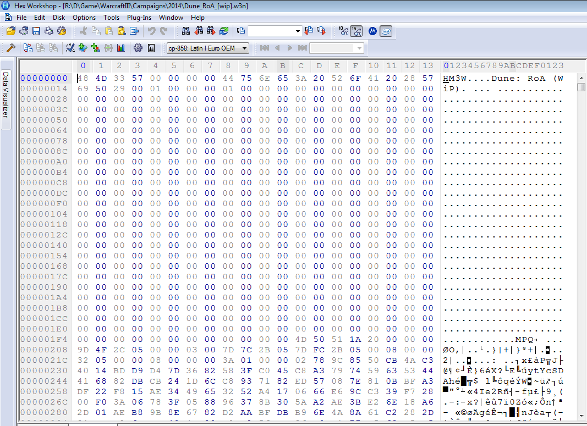587x426 pixels.
Task: Click the Compare files icon
Action: click(x=28, y=48)
